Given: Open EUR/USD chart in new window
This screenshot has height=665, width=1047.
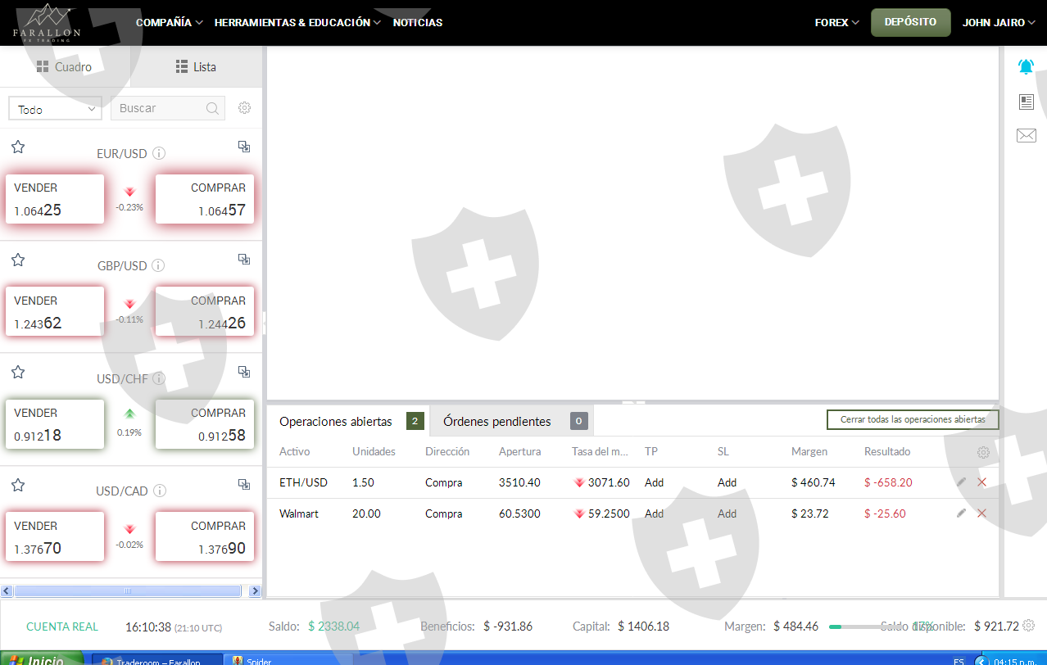Looking at the screenshot, I should (243, 147).
